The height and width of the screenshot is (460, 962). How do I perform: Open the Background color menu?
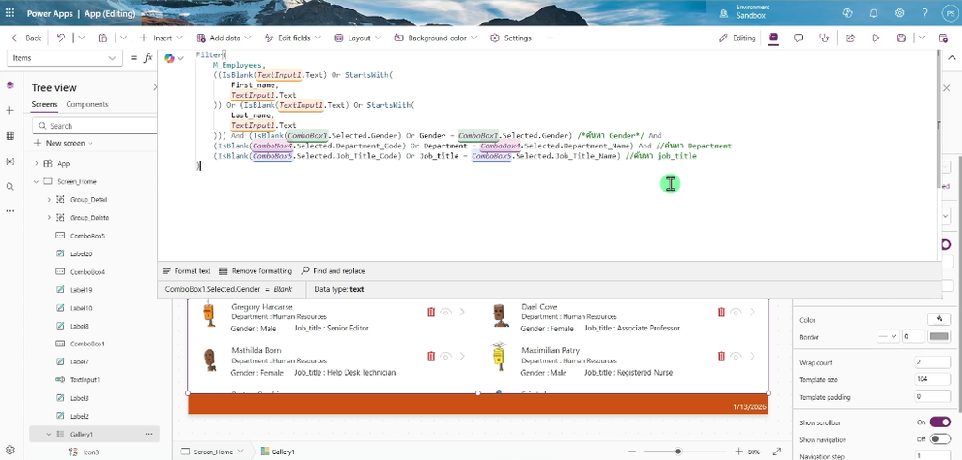point(436,38)
